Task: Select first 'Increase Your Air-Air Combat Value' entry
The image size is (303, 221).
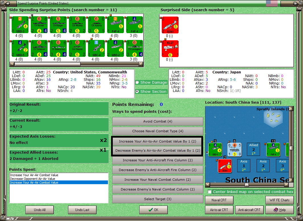Action: (34, 175)
